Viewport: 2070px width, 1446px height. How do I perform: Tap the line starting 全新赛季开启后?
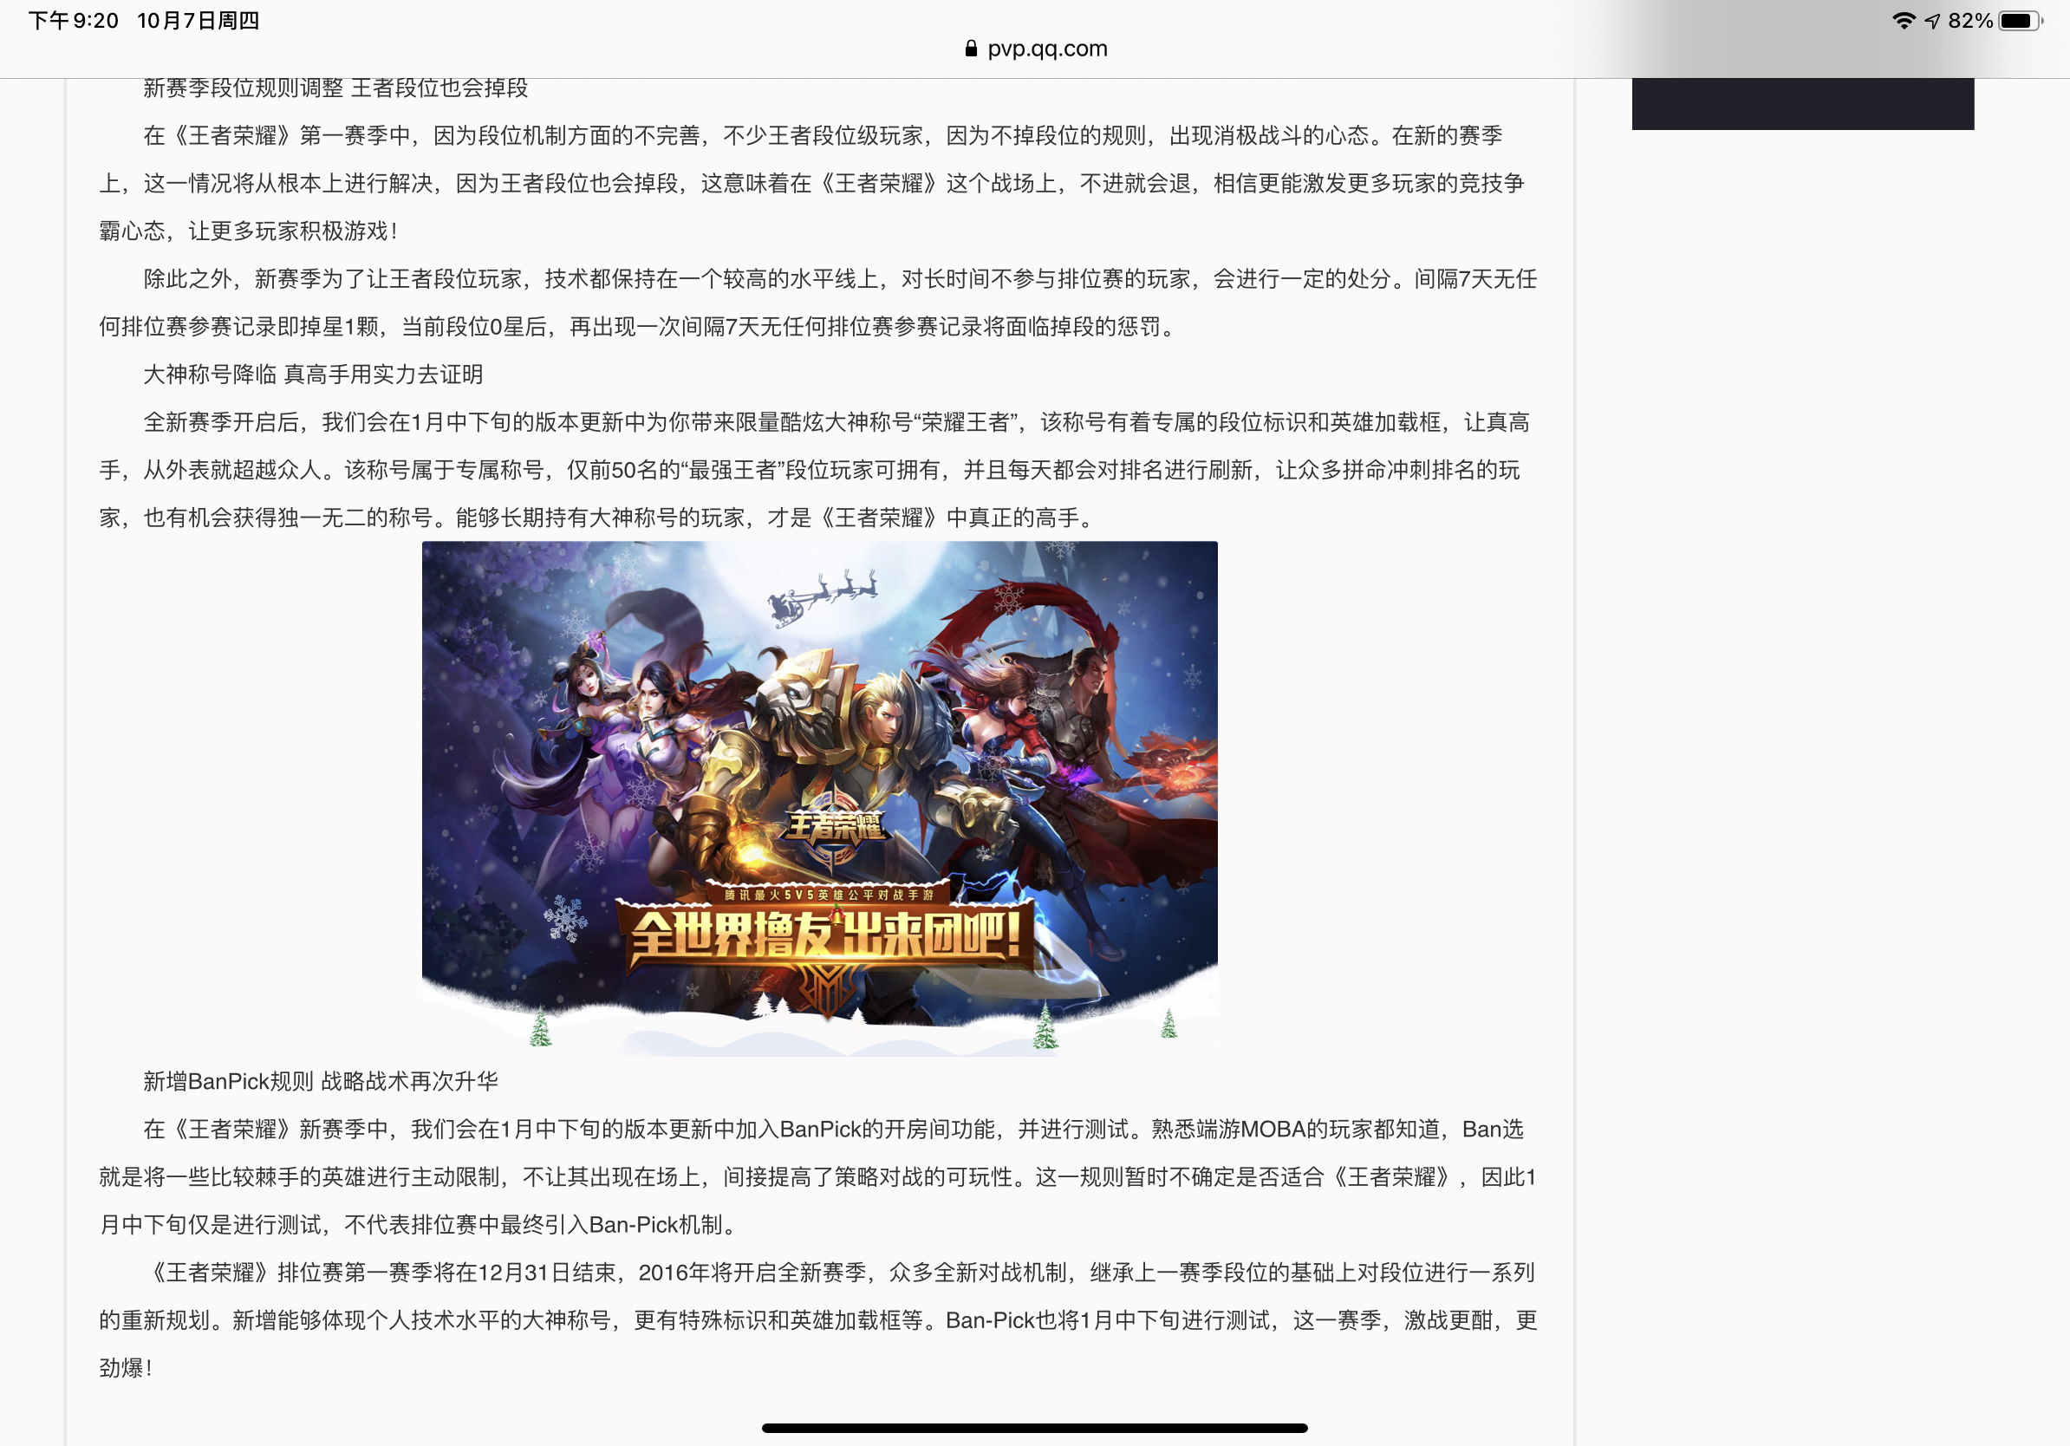click(836, 422)
